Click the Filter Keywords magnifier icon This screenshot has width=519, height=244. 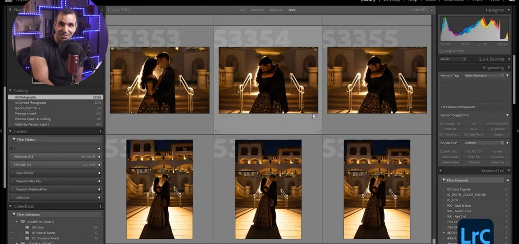[x=443, y=181]
